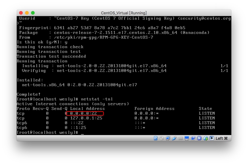Minimize the CentOS_Virtual window
Image resolution: width=248 pixels, height=165 pixels.
click(x=27, y=13)
